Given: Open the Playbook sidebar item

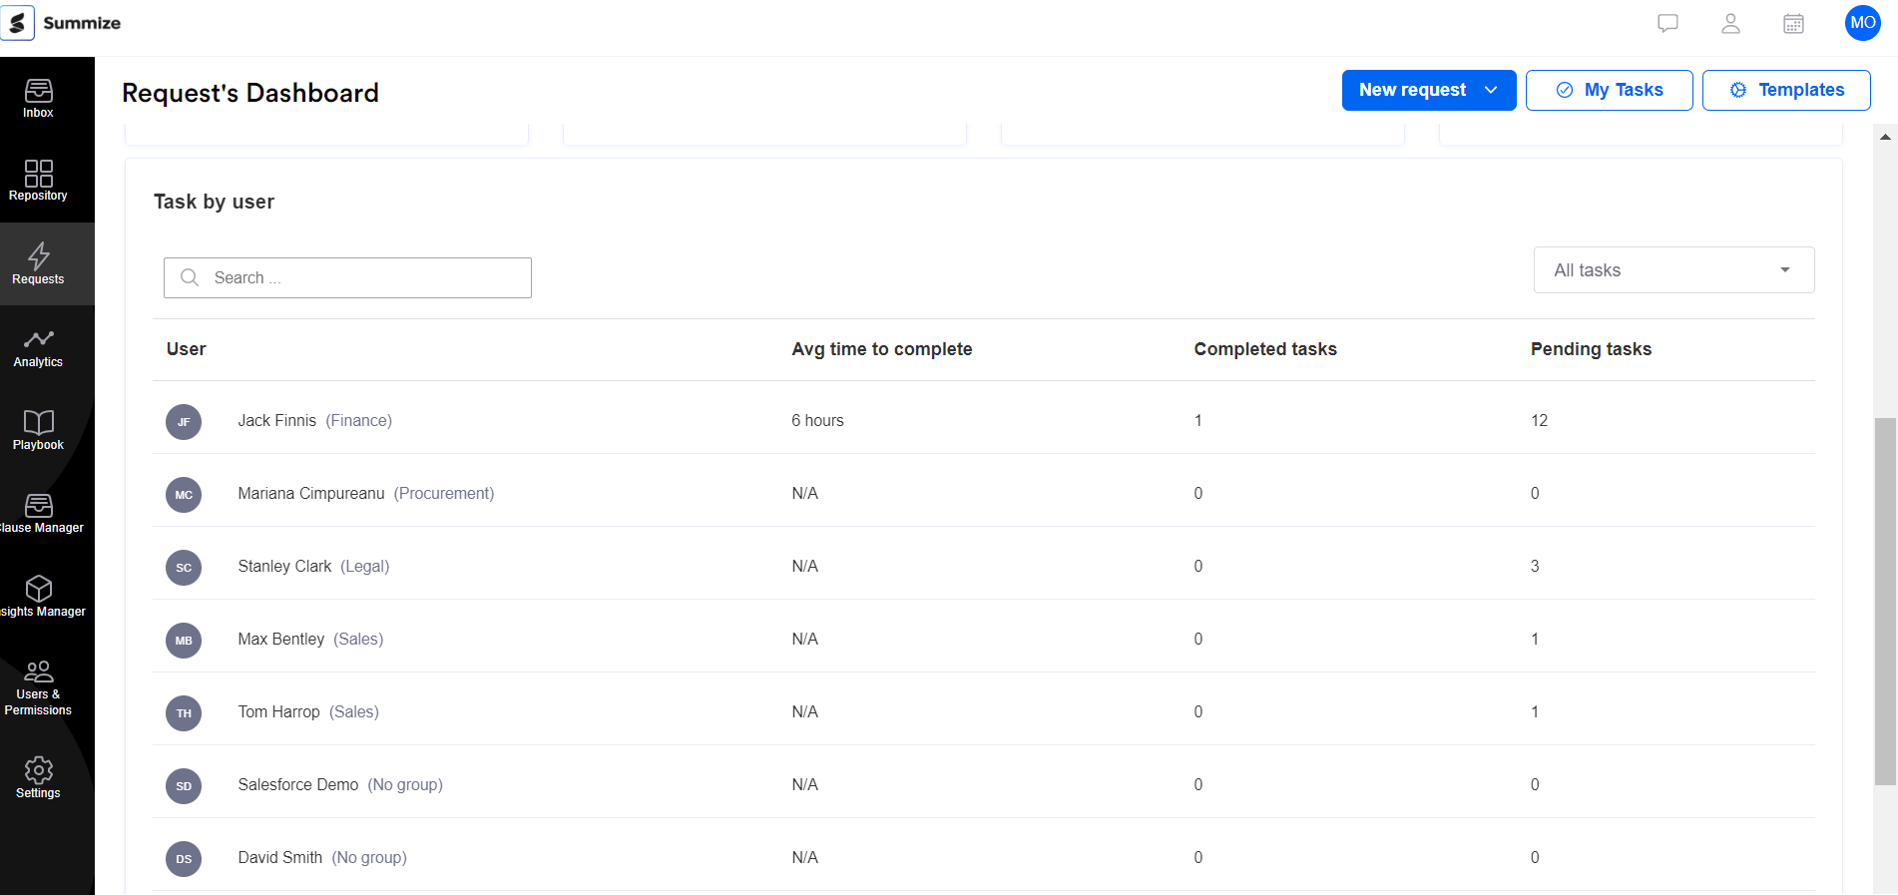Looking at the screenshot, I should pyautogui.click(x=38, y=430).
